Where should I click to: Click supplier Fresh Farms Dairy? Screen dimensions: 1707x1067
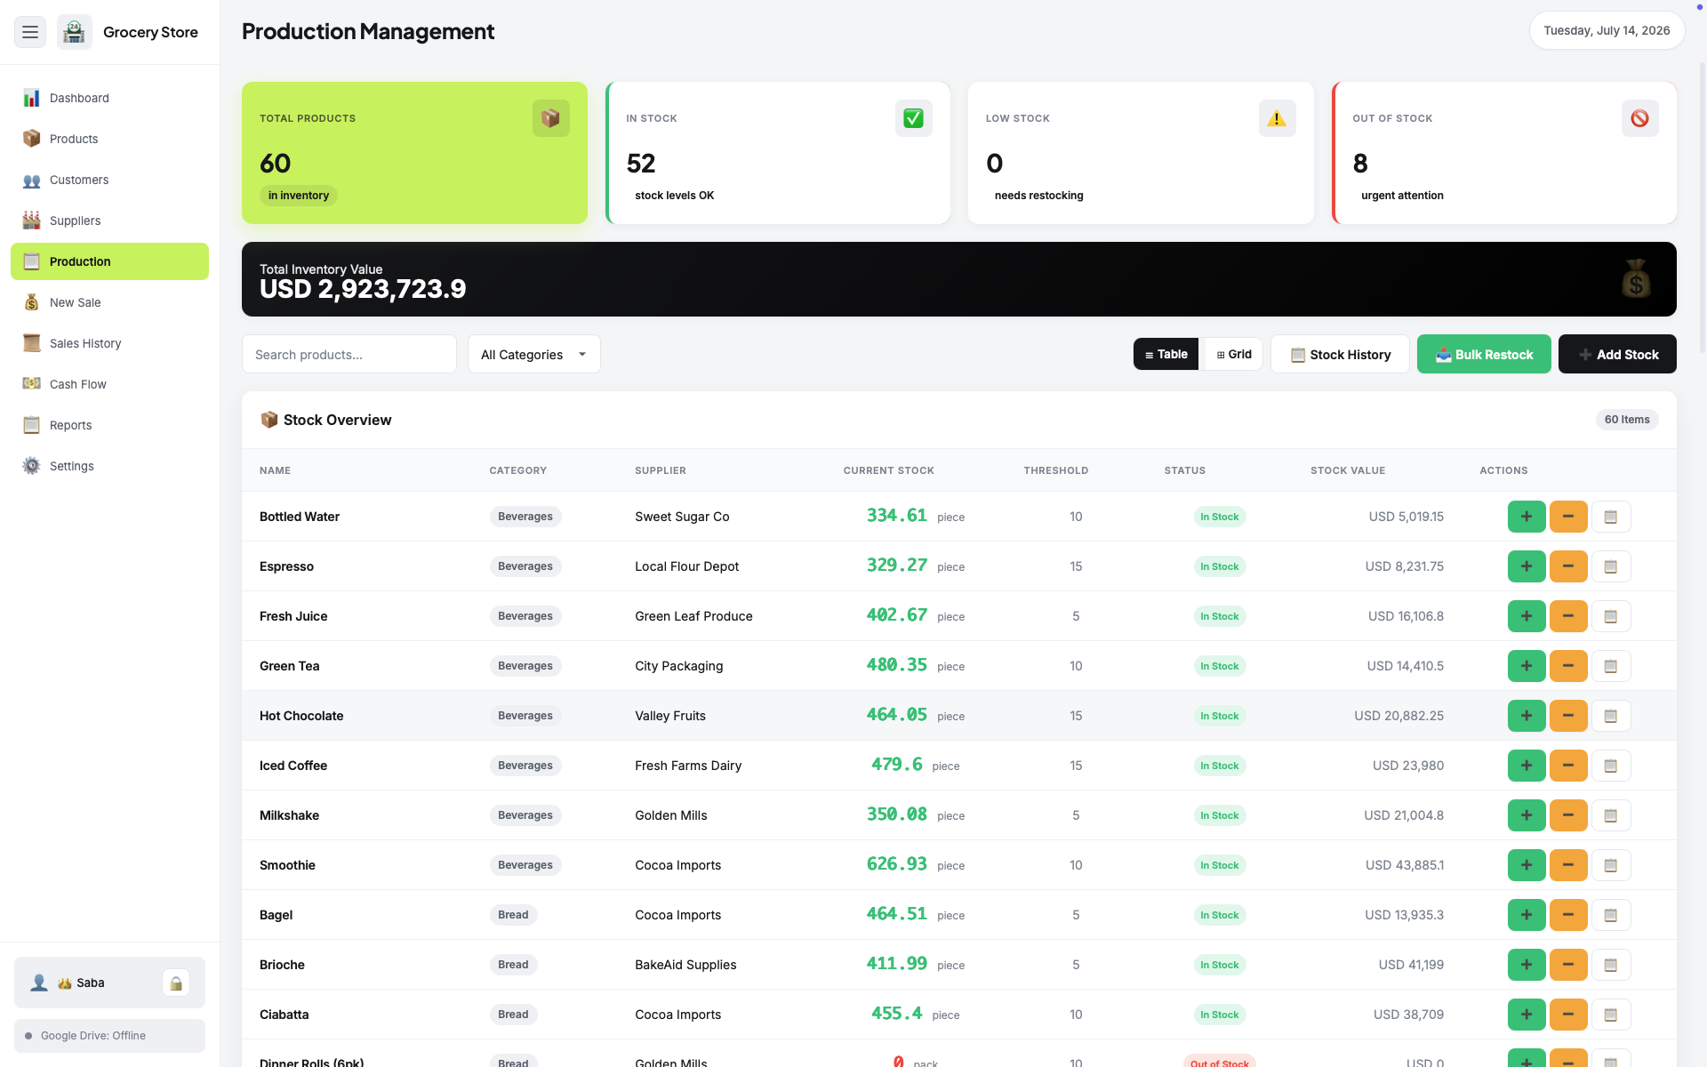(x=688, y=766)
